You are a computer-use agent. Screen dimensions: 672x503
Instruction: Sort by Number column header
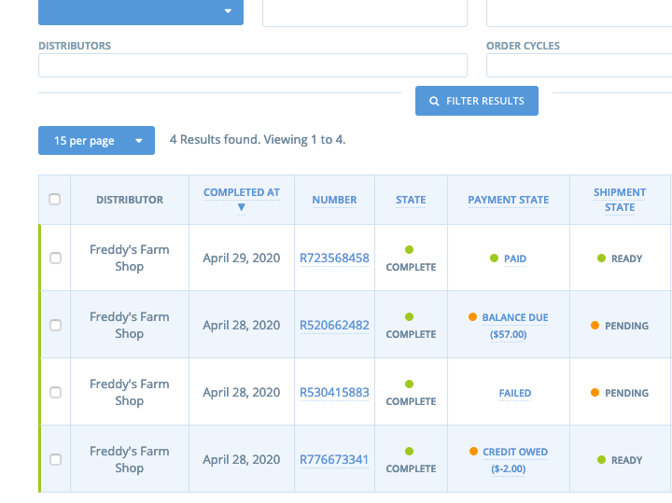point(334,200)
